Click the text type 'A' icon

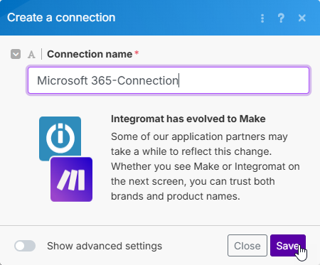[31, 55]
